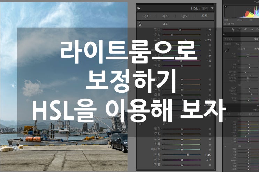Activate the 광도 section targeted adjustment icon

[140, 123]
